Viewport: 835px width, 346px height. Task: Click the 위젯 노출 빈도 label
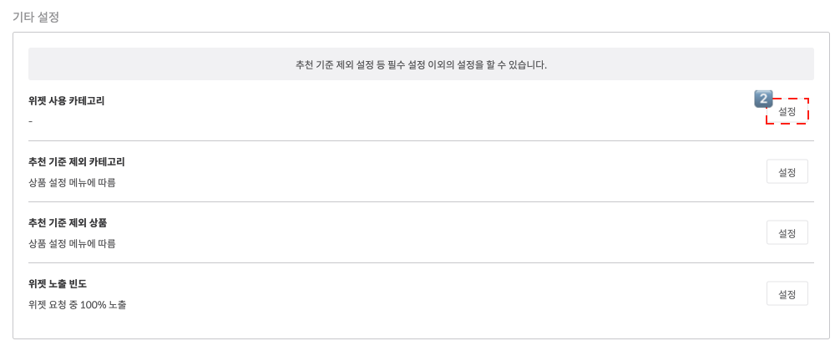(x=58, y=284)
